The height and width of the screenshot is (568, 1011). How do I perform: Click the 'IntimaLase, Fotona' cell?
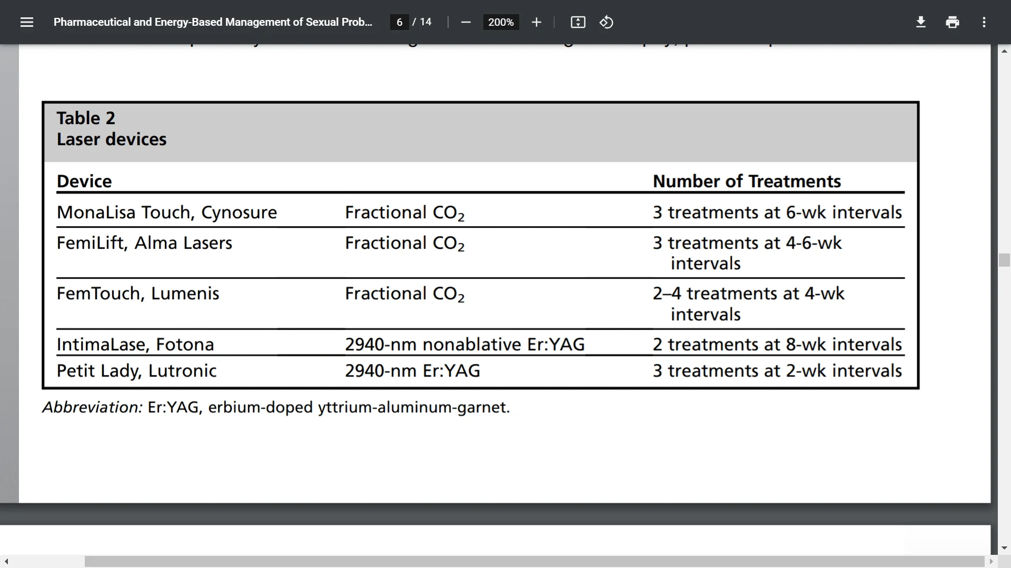(135, 344)
